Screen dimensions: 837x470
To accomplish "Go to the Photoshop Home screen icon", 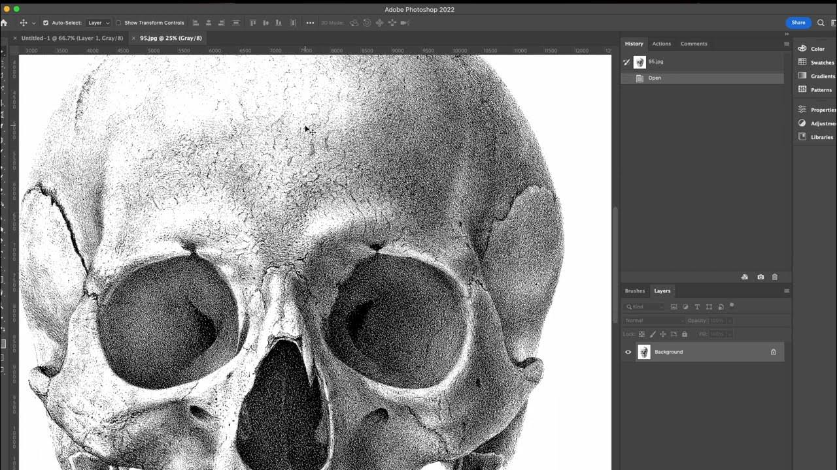I will pyautogui.click(x=4, y=23).
